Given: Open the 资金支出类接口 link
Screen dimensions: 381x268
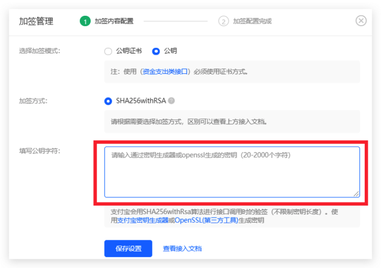Looking at the screenshot, I should [165, 71].
